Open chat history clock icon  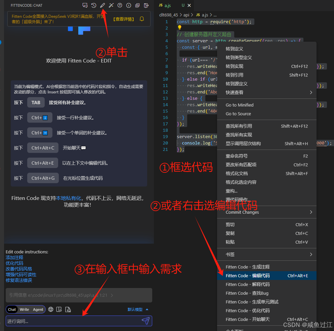point(94,5)
